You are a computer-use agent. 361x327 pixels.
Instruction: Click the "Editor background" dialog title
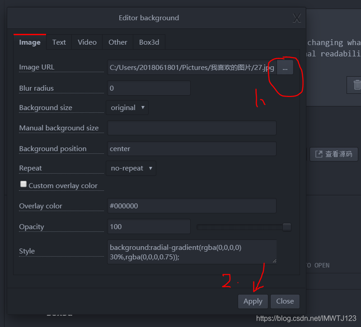click(149, 18)
